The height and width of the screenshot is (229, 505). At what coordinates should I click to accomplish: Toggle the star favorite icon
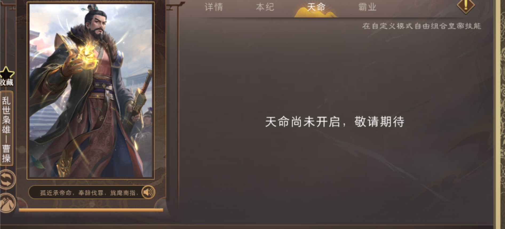point(7,73)
